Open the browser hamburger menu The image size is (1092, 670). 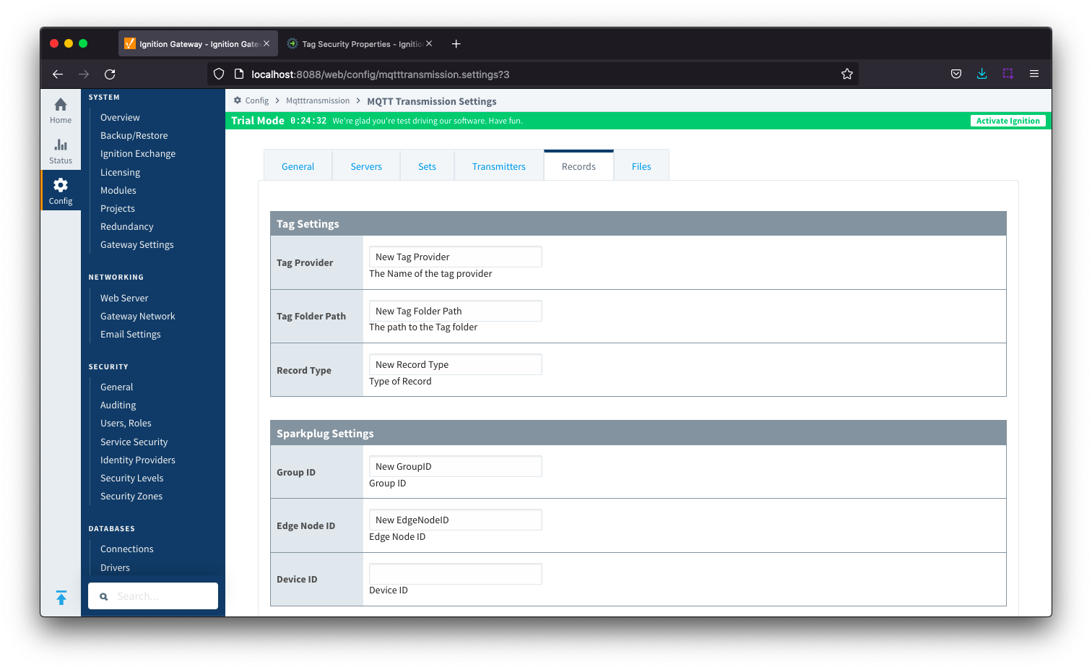pos(1034,74)
